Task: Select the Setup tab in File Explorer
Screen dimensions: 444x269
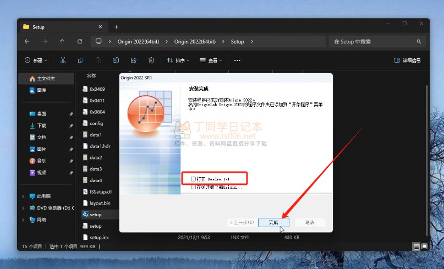Action: [x=61, y=27]
